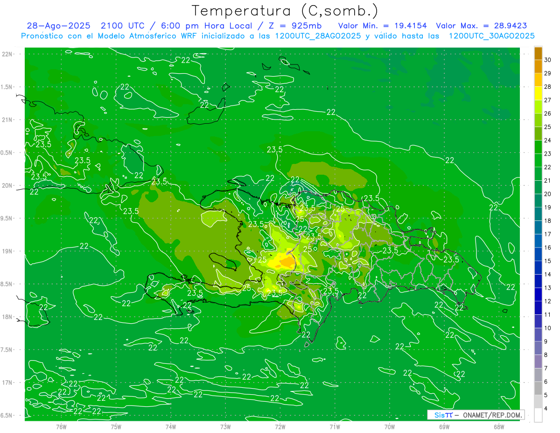Select the pressure level "Z = 925mb"
The width and height of the screenshot is (560, 433).
[x=296, y=26]
